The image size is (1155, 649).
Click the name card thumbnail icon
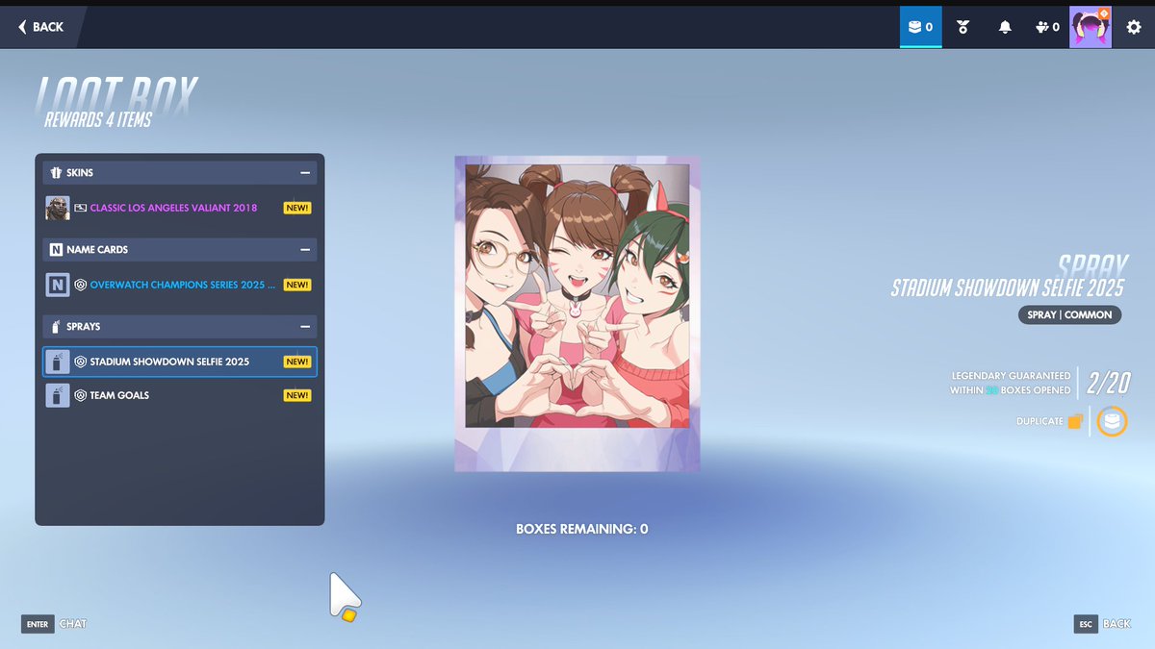pos(58,285)
